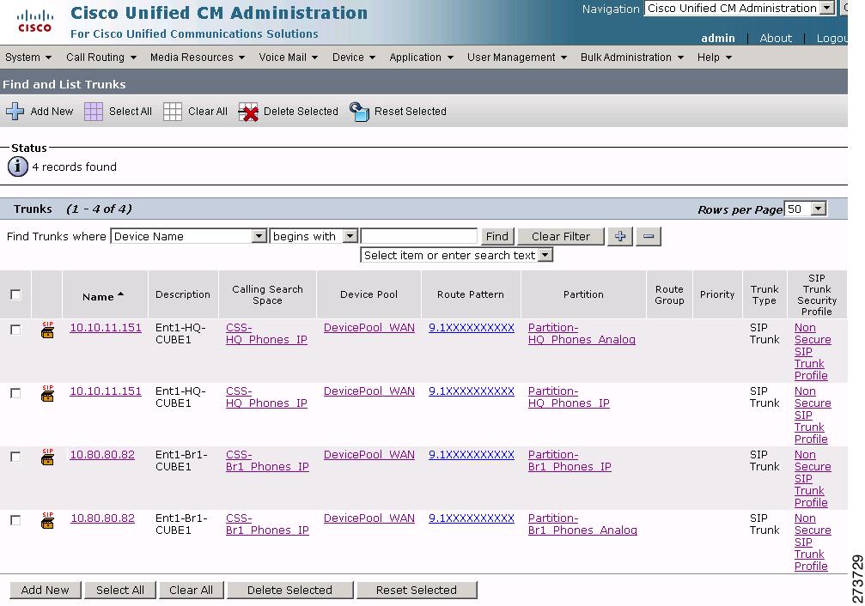Click the Partition column header
Screen dimensions: 865x606
pos(583,294)
